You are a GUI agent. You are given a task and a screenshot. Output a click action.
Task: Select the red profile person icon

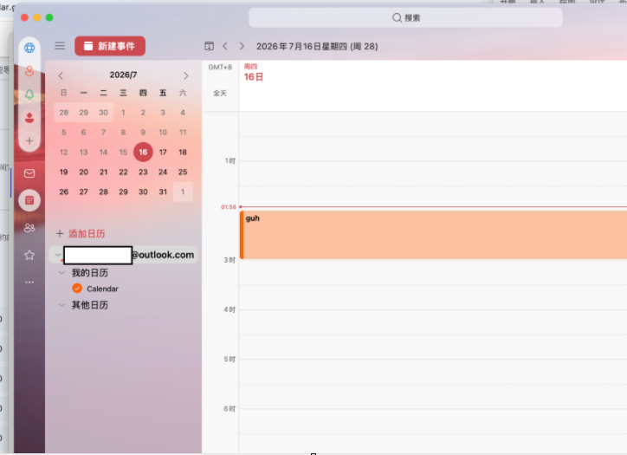click(29, 118)
